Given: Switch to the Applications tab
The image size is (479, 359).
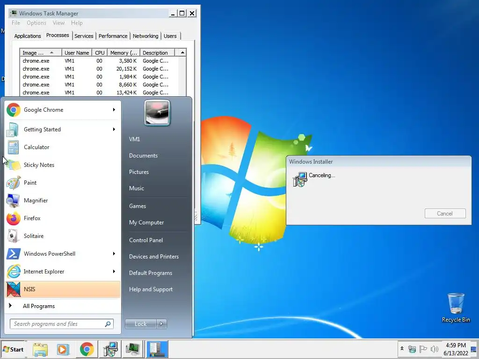Looking at the screenshot, I should point(28,36).
